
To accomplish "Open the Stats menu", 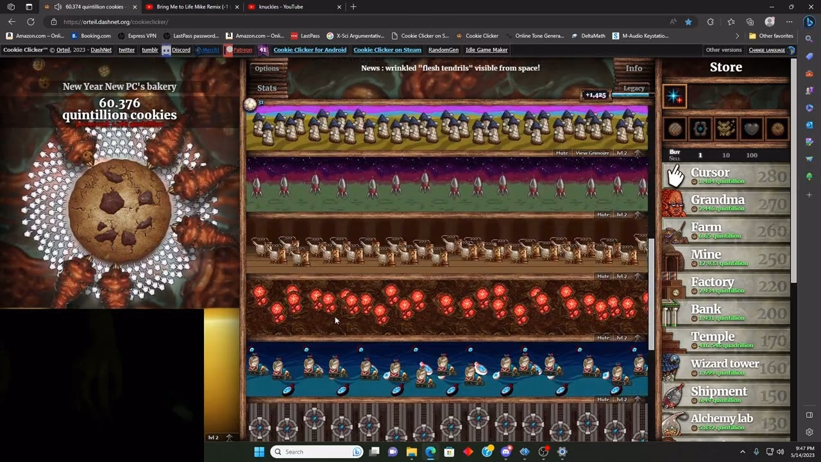I will pos(267,88).
